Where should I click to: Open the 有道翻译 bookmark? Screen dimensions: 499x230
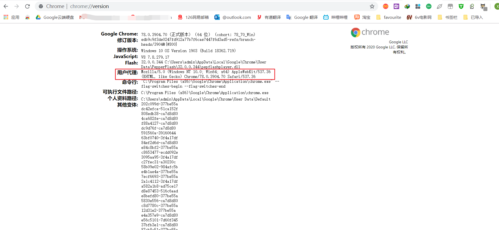pos(269,17)
